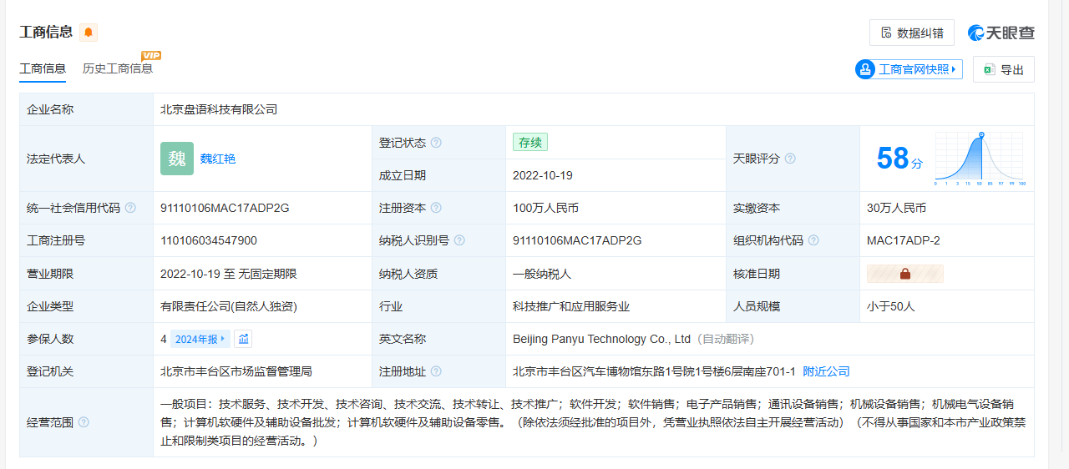Click help icon next to 注册资本
Viewport: 1069px width, 469px height.
[x=436, y=208]
